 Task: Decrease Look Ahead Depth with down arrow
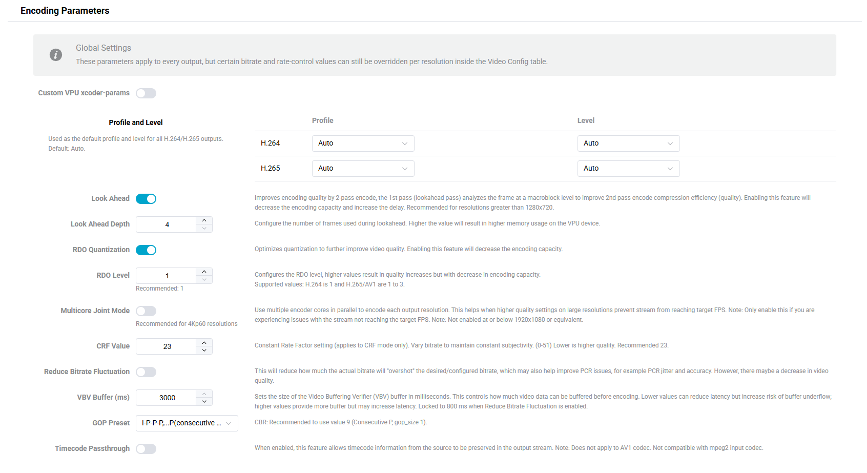point(204,229)
